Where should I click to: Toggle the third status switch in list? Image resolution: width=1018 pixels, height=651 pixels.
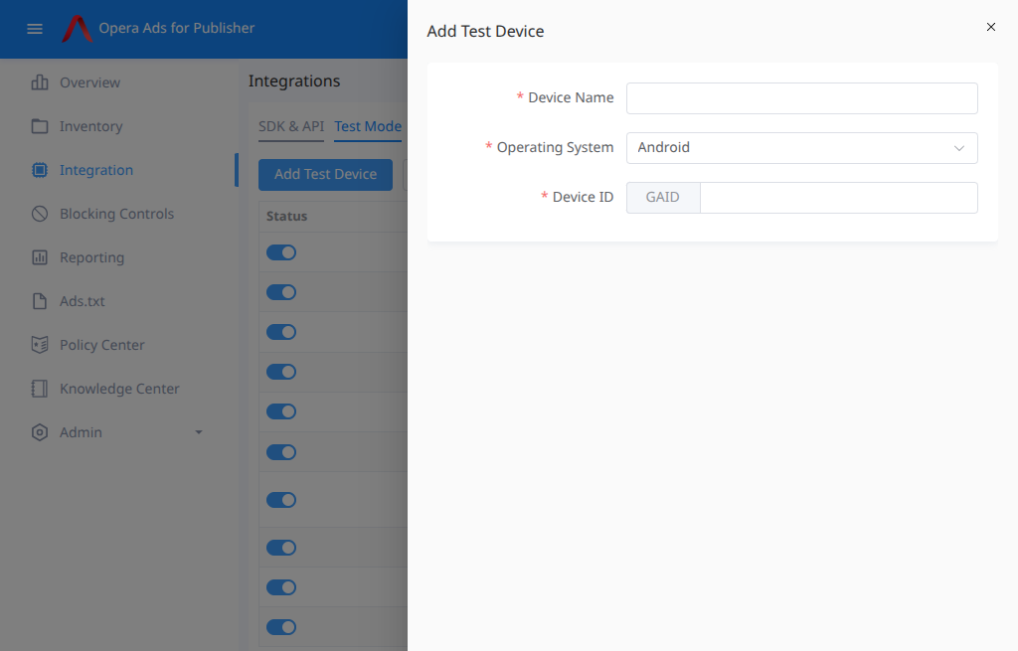(x=281, y=332)
